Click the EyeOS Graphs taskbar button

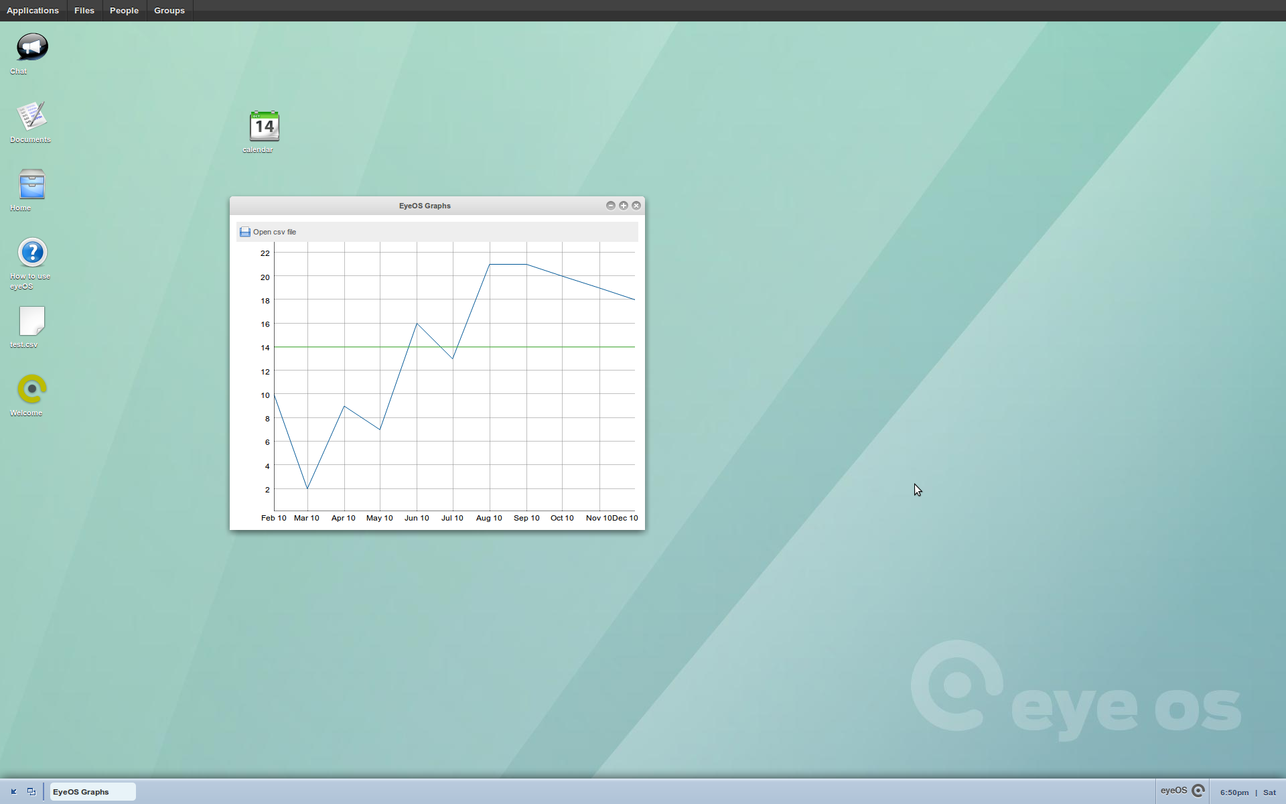click(90, 791)
